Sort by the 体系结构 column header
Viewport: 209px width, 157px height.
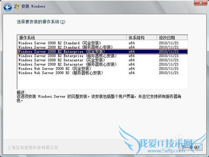tap(142, 38)
